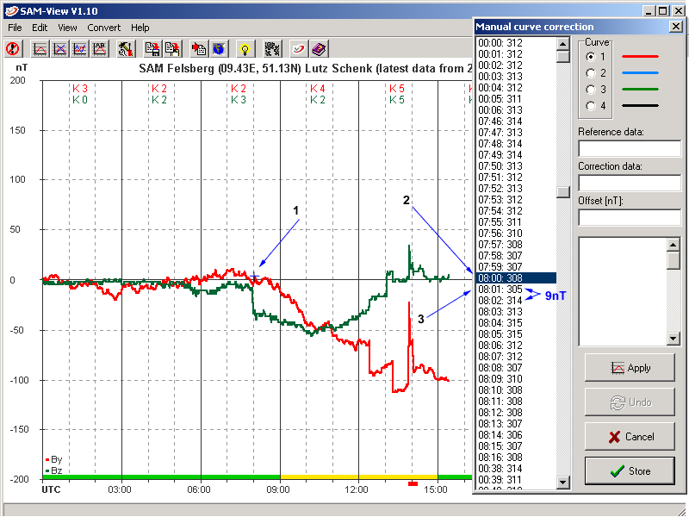Click the blue line sample beside Curve 2
689x517 pixels.
tap(640, 73)
